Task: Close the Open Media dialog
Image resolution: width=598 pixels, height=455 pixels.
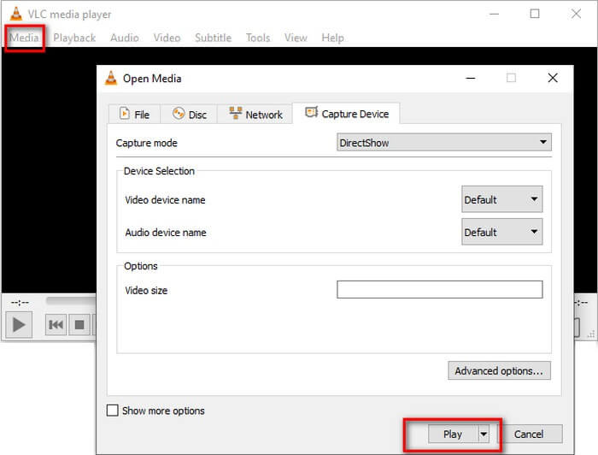Action: tap(553, 78)
